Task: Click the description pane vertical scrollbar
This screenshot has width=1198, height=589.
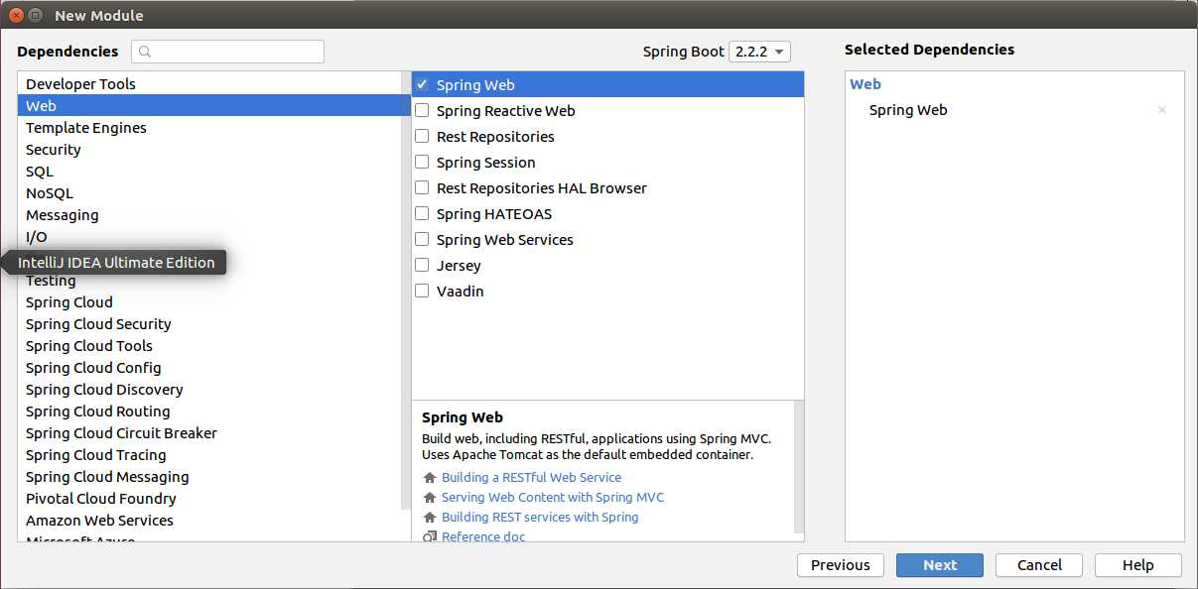Action: tap(799, 468)
